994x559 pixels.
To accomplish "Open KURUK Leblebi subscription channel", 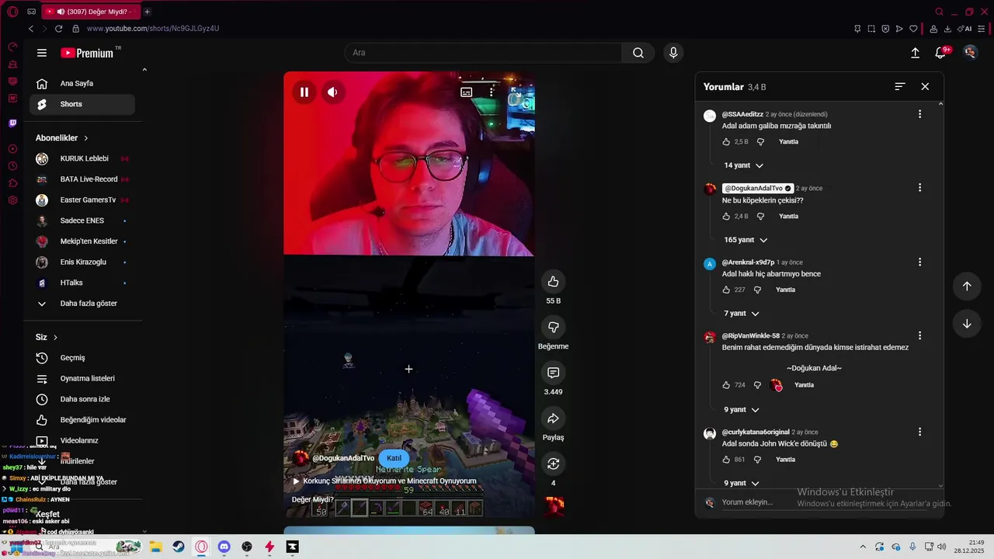I will click(x=82, y=158).
